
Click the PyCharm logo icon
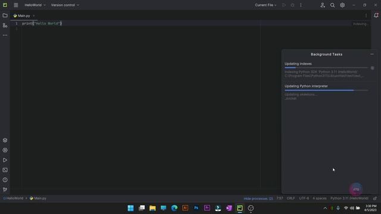pyautogui.click(x=5, y=5)
